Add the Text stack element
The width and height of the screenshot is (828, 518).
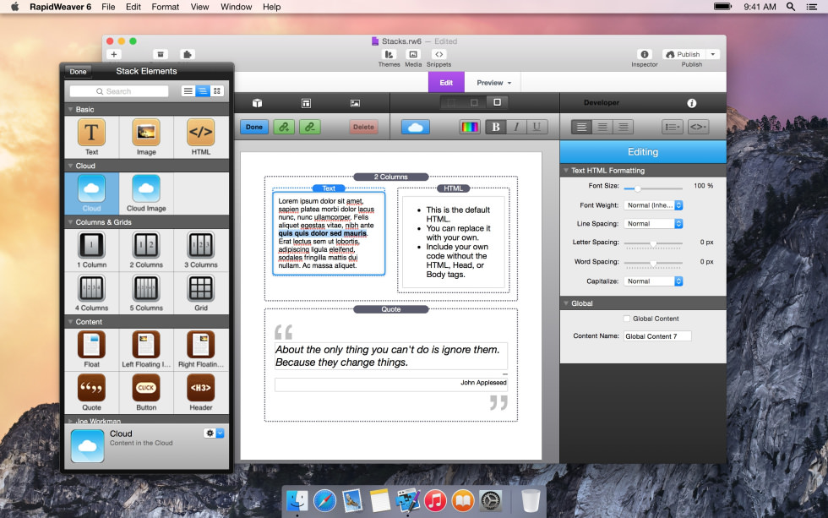[91, 137]
